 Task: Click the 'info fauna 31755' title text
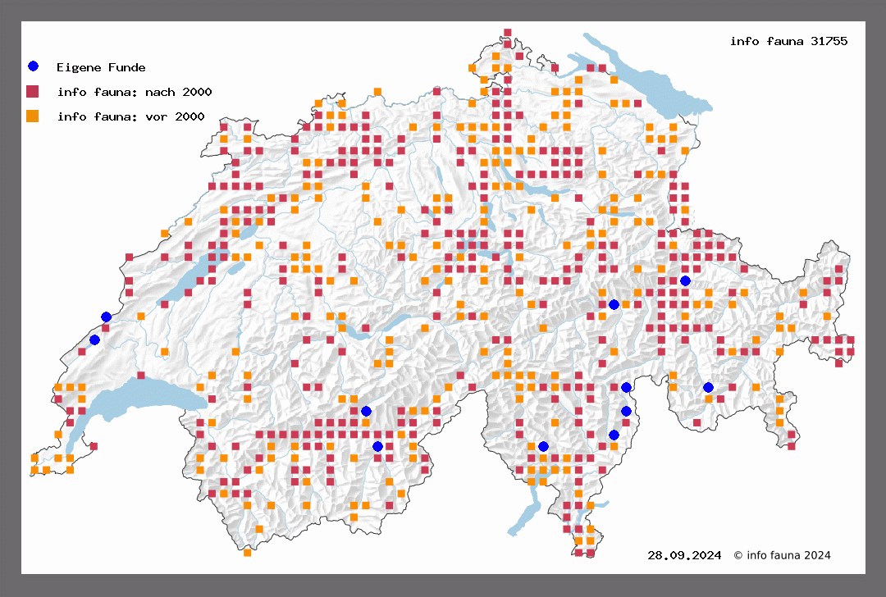pyautogui.click(x=788, y=41)
